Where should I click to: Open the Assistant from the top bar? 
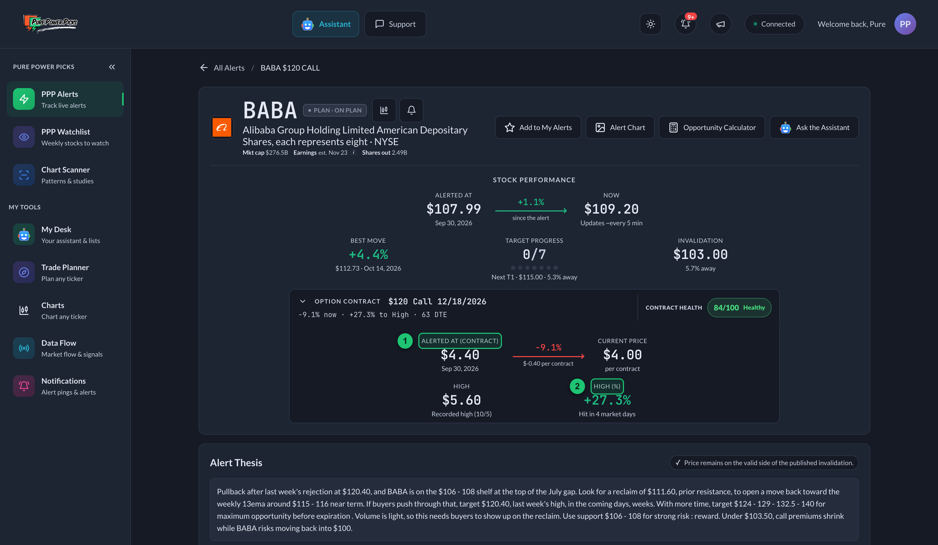pyautogui.click(x=325, y=24)
